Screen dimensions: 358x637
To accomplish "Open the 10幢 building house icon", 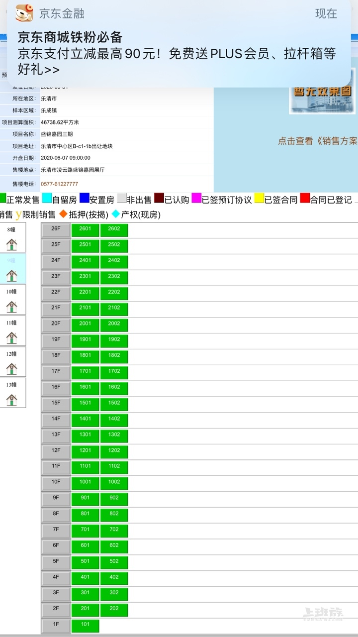I will pos(11,307).
